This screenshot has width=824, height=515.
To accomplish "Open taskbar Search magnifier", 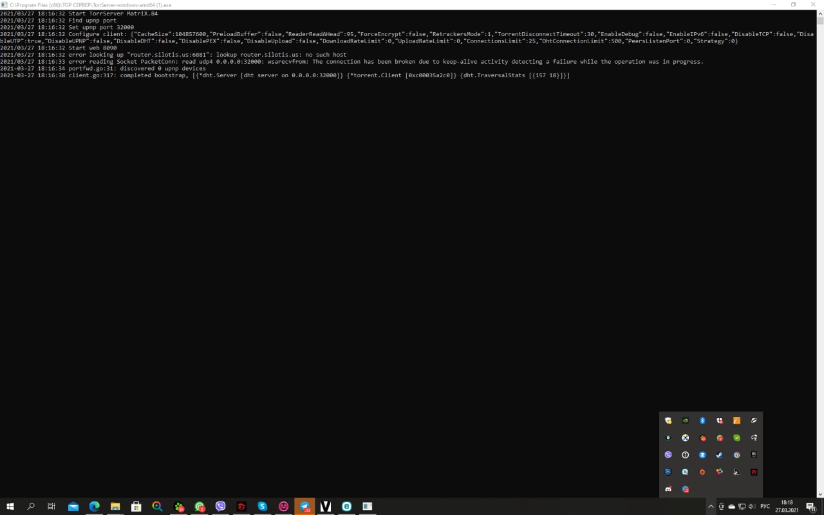I will [x=30, y=507].
